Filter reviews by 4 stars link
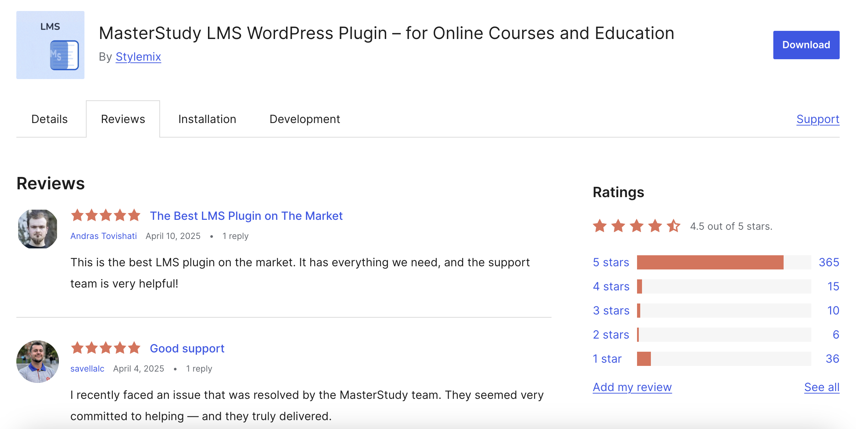856x429 pixels. pos(611,286)
